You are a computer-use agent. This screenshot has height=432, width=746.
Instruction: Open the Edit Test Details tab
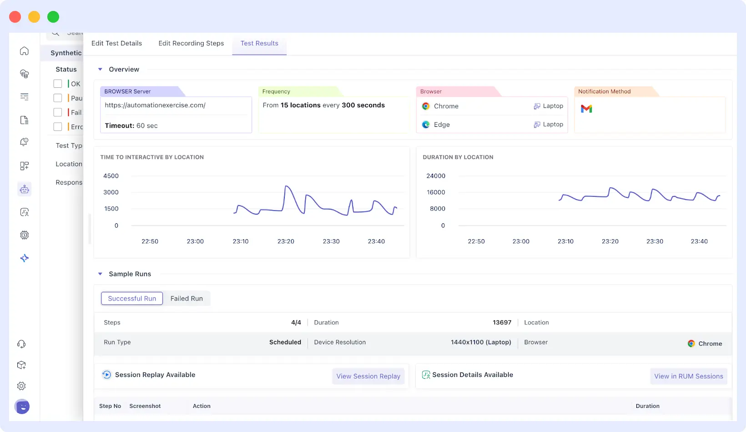pos(116,43)
